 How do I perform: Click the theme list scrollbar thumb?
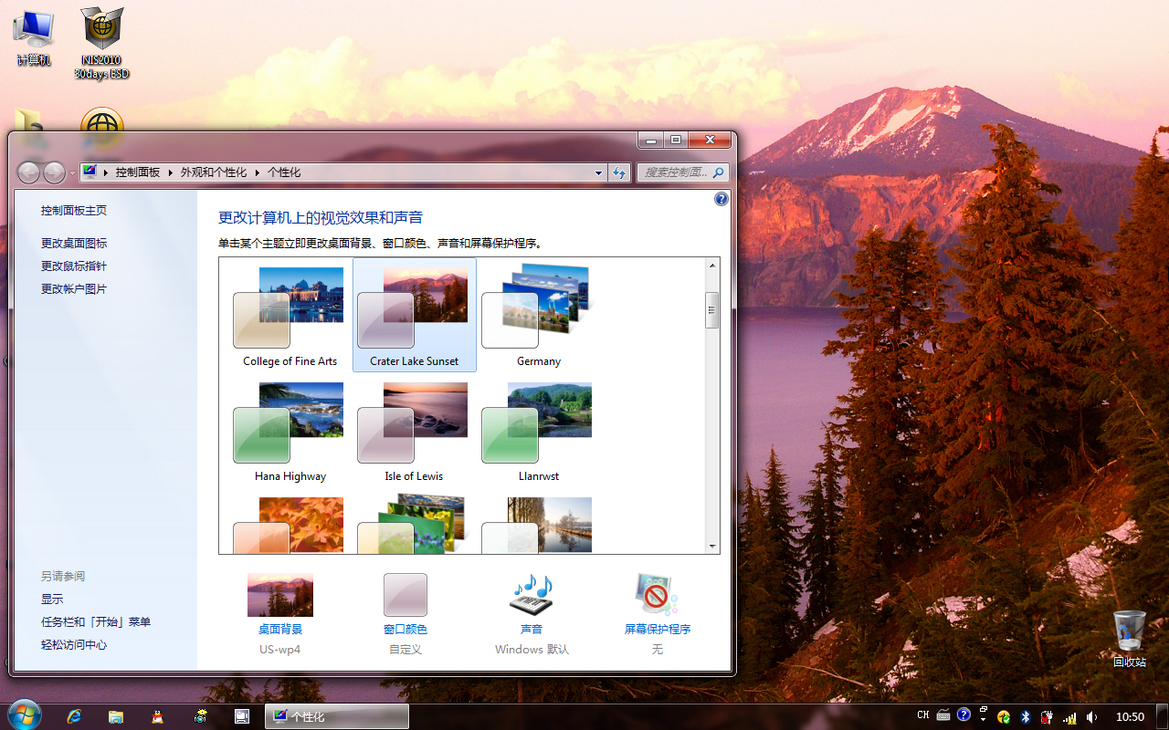[712, 310]
